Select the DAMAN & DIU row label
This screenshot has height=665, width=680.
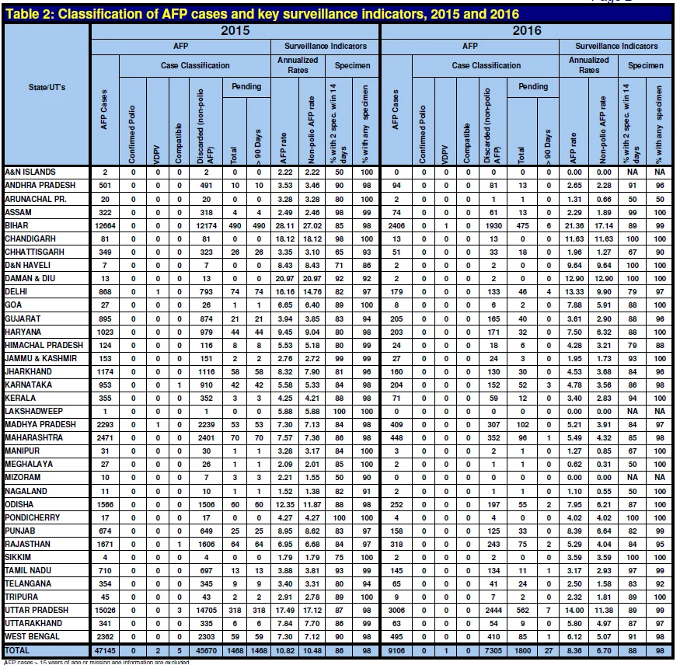(x=30, y=279)
